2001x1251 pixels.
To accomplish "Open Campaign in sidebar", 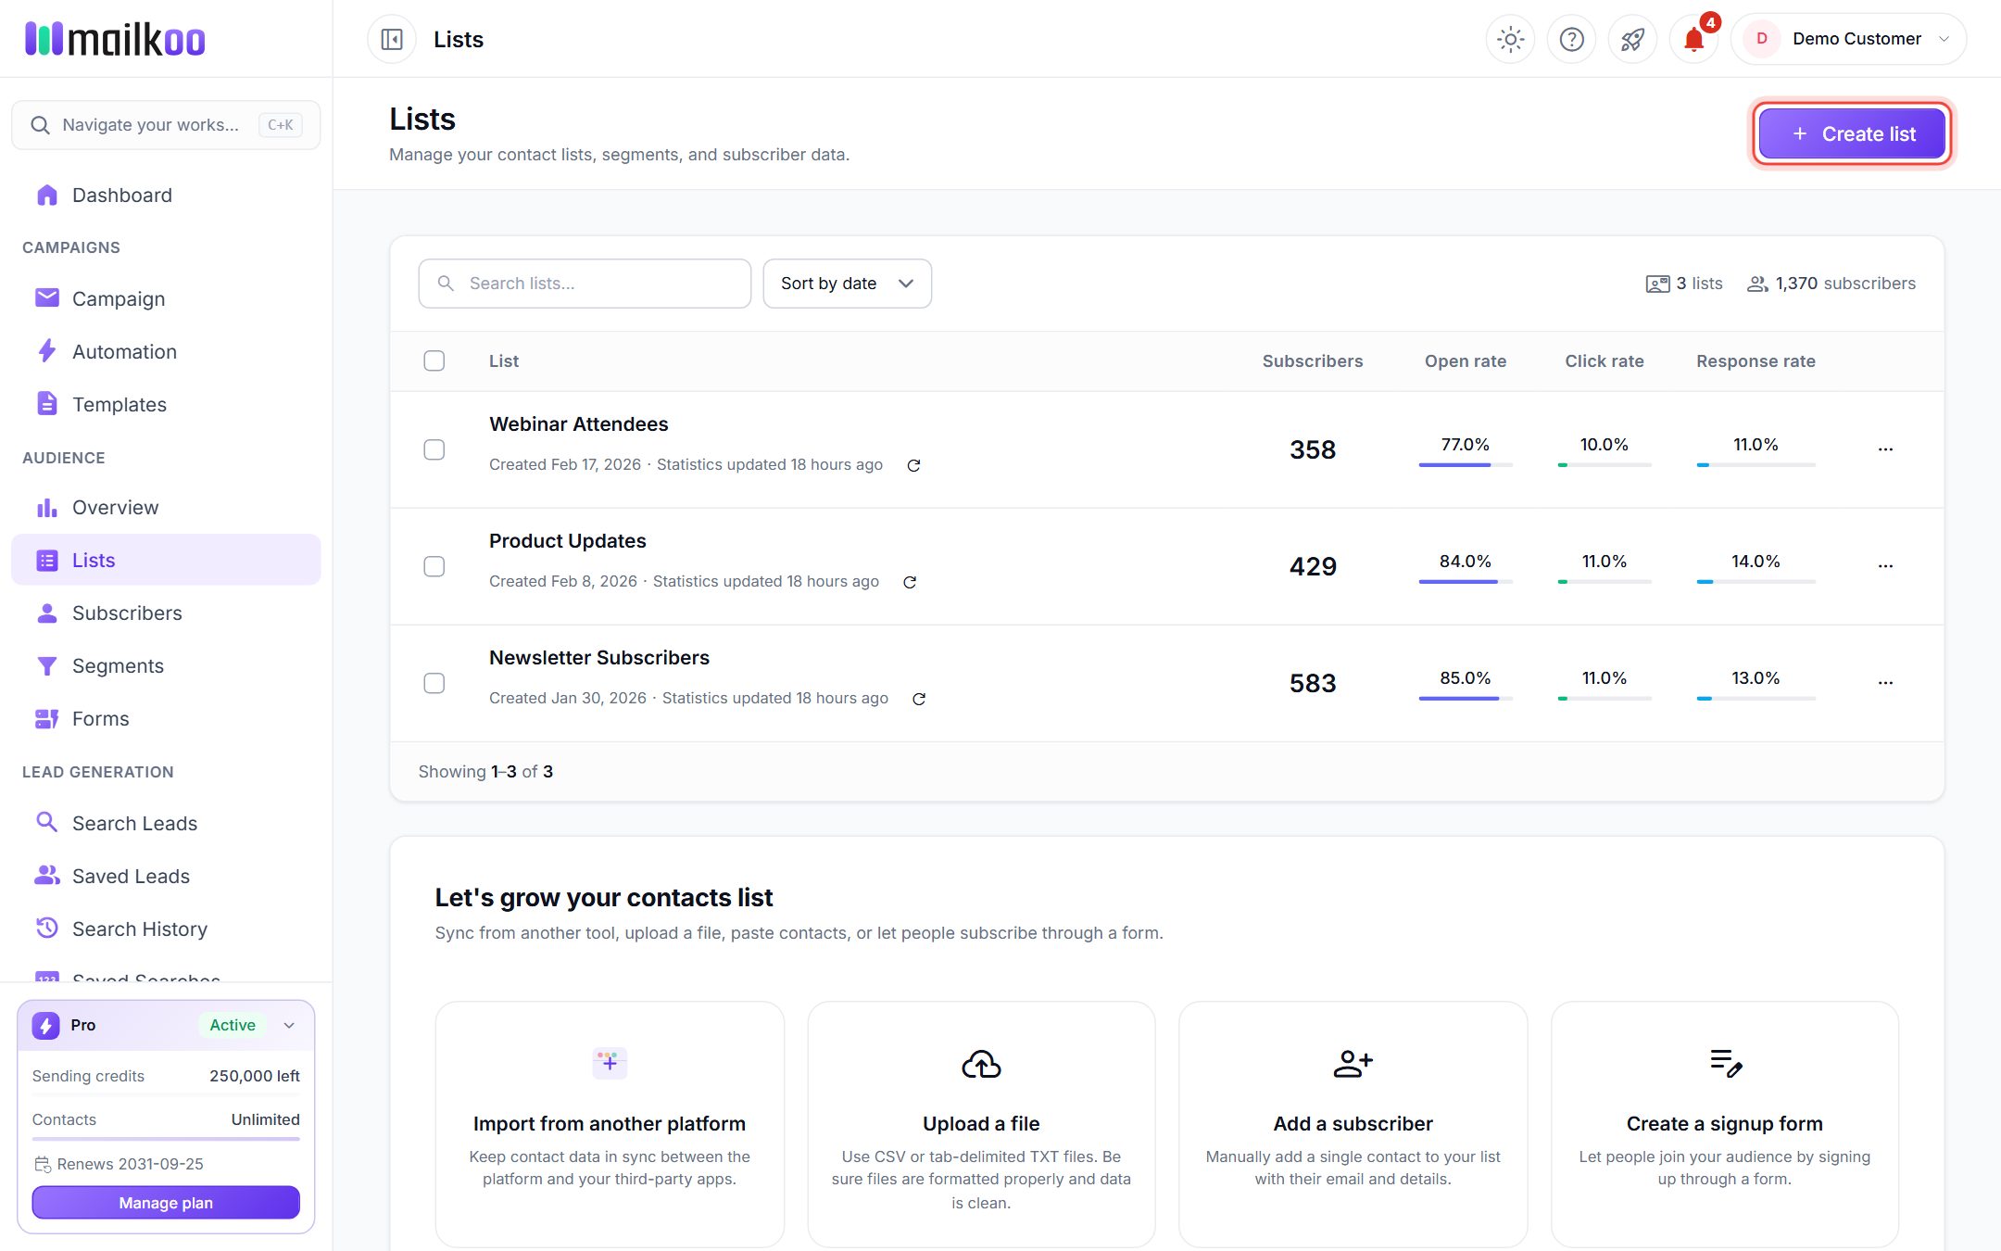I will (166, 298).
